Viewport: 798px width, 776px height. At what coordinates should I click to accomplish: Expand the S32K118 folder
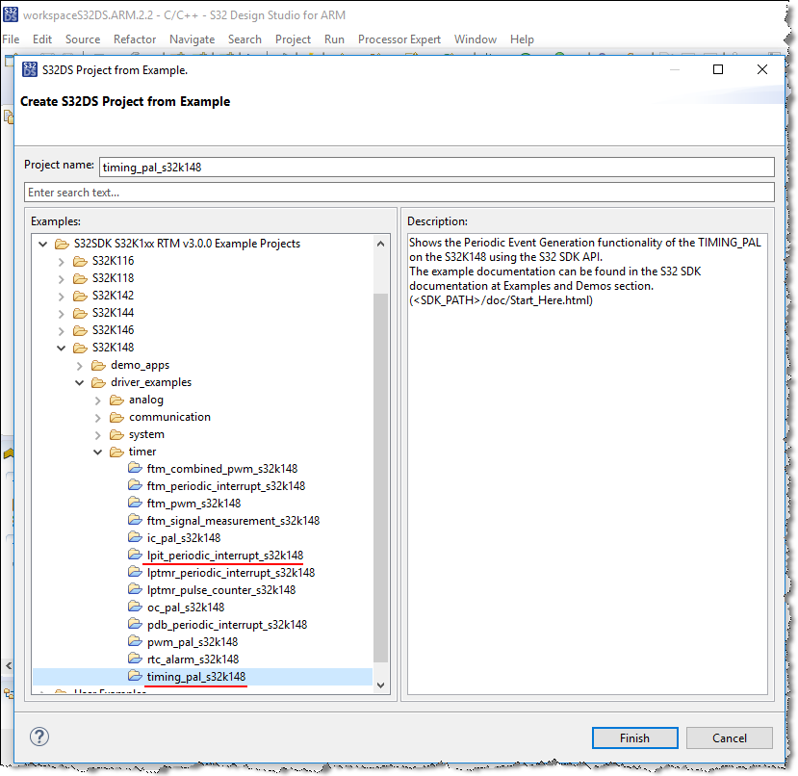(62, 279)
